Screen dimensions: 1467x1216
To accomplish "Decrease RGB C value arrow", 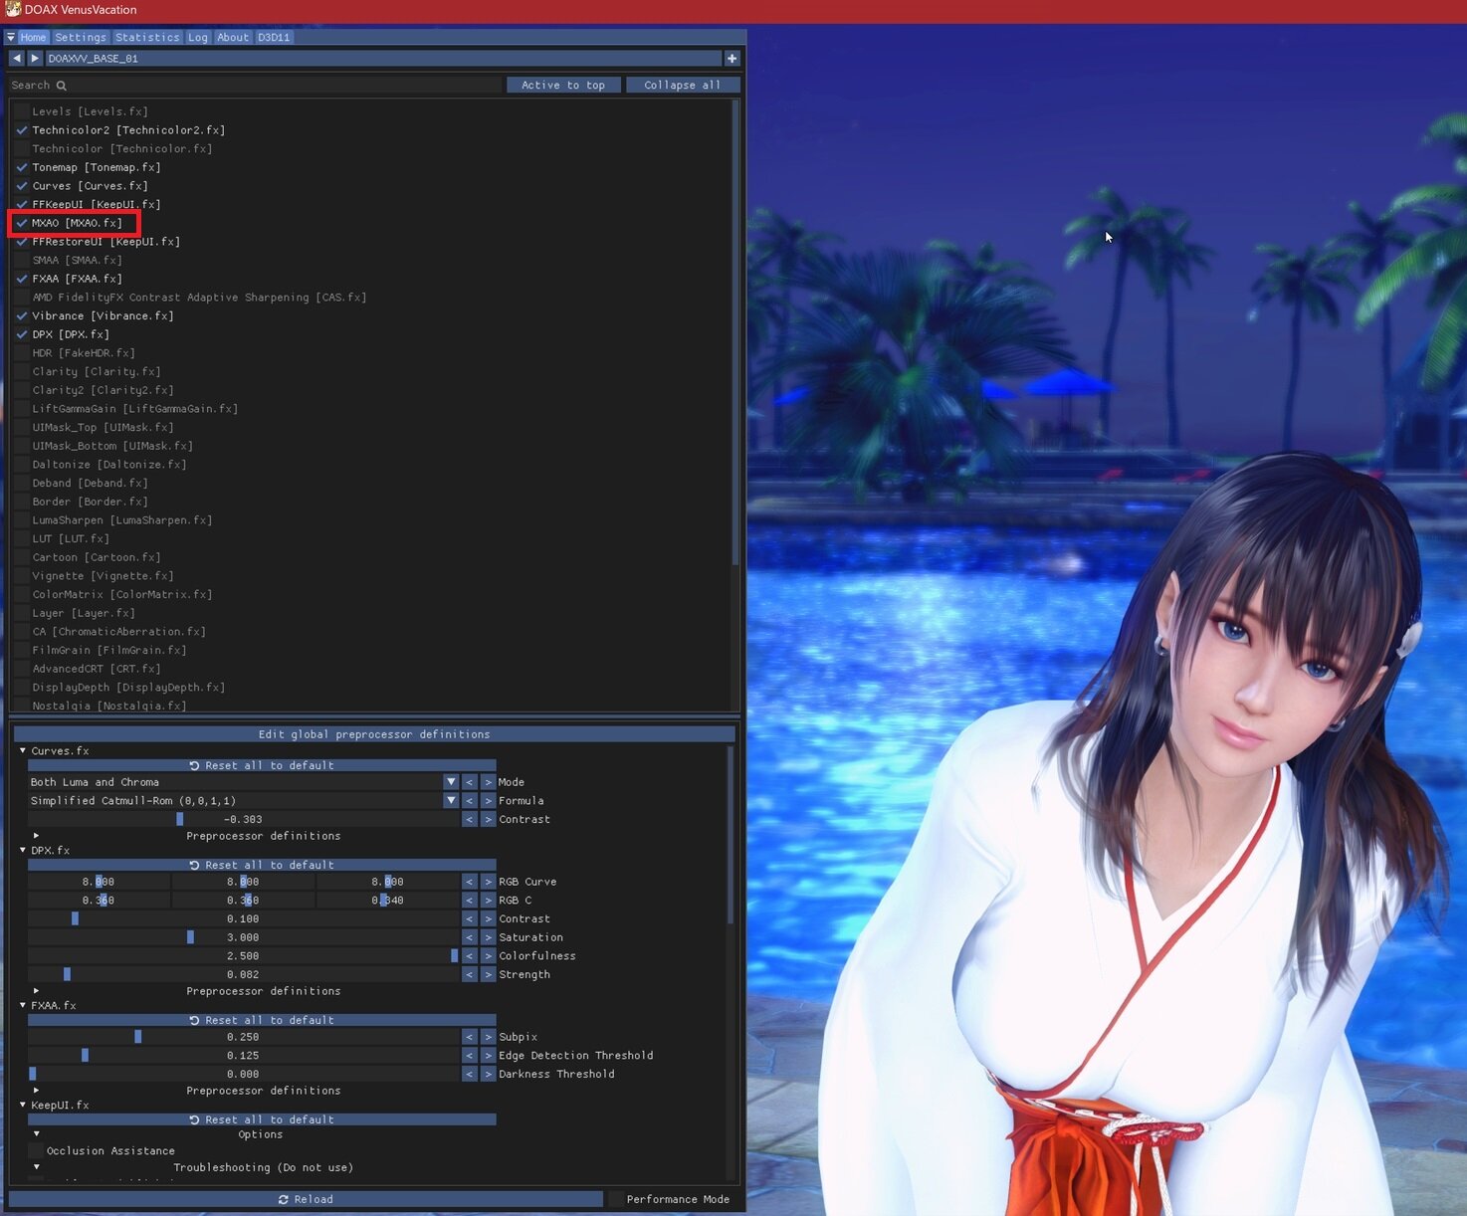I will (470, 901).
